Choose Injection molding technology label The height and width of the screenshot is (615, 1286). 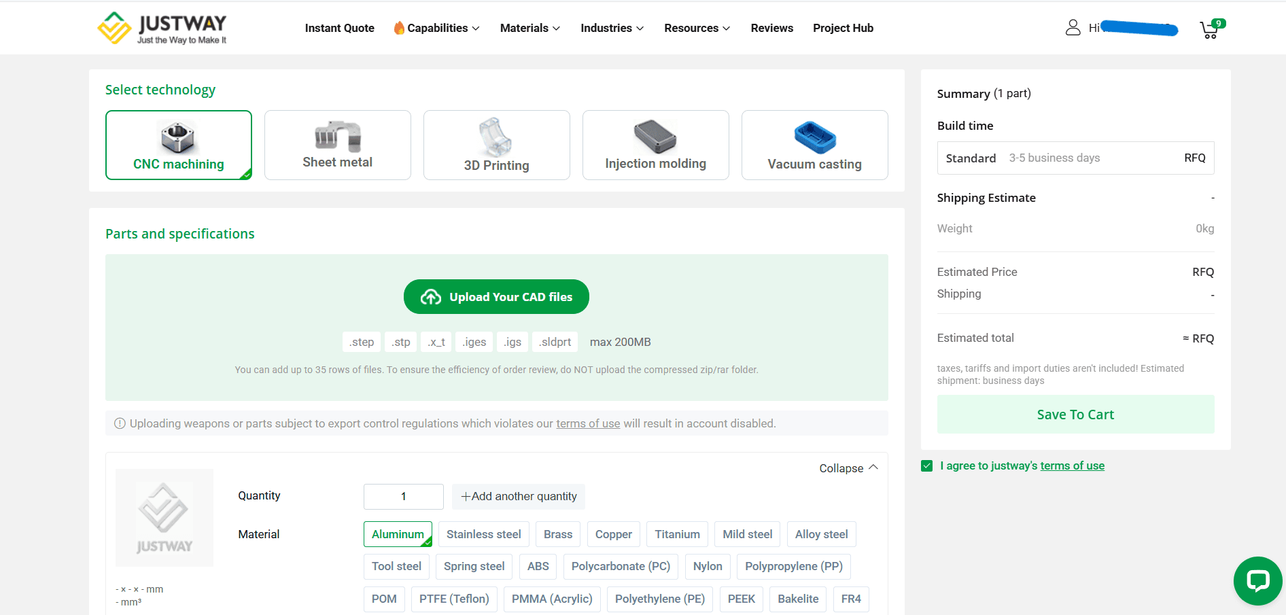656,164
